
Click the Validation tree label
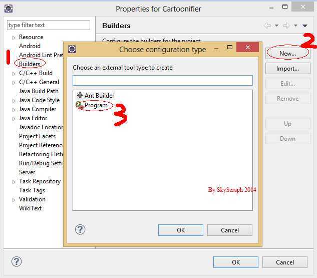[32, 199]
